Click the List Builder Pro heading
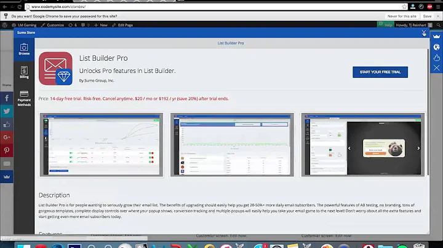This screenshot has width=443, height=248. point(103,58)
